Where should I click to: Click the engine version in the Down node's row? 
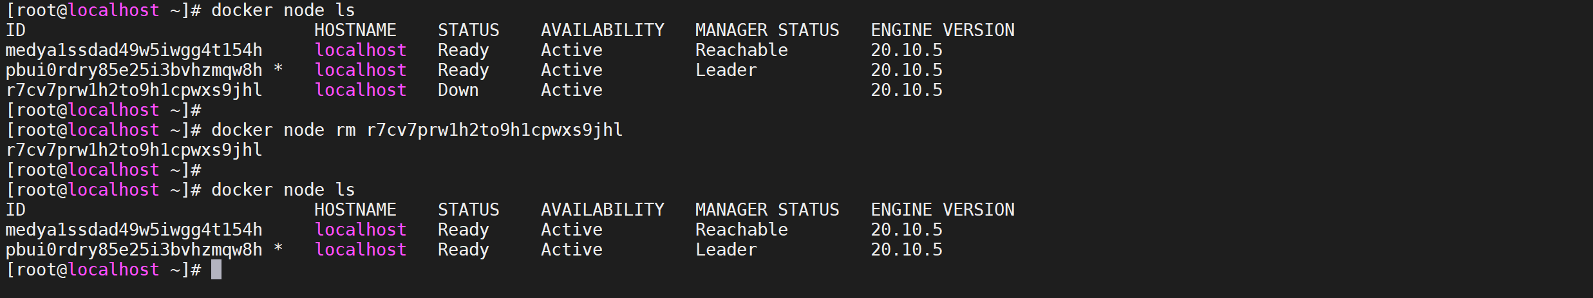point(906,90)
